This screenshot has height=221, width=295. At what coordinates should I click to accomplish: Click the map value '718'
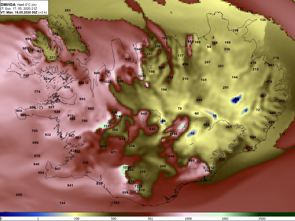tap(214, 43)
